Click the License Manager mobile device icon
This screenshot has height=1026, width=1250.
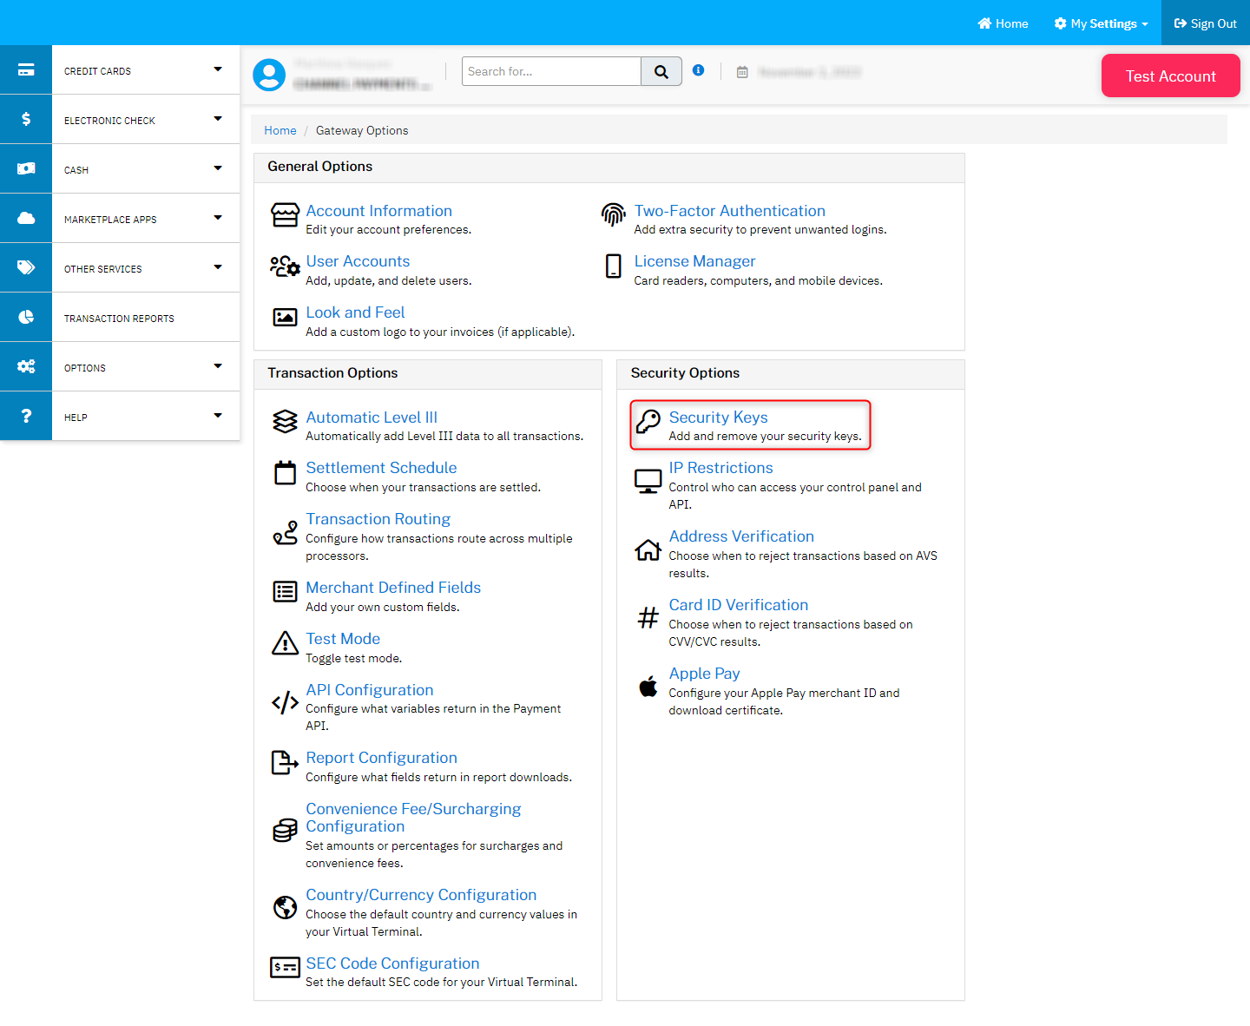pos(613,266)
